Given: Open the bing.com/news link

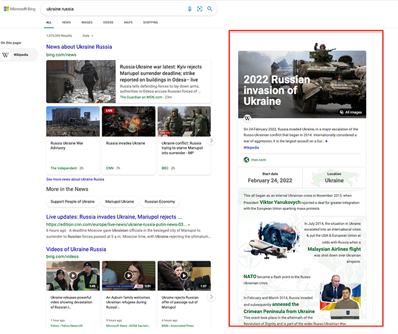Looking at the screenshot, I should point(61,55).
